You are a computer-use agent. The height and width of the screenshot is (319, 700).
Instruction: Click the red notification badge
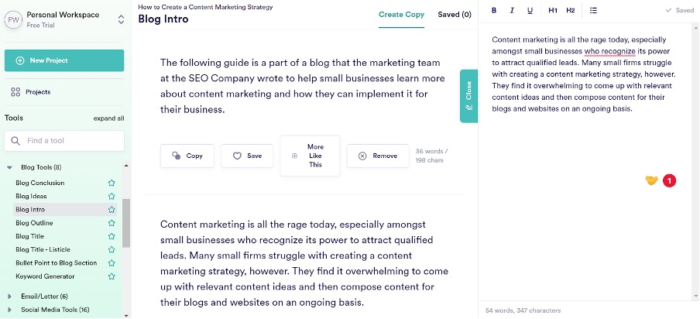tap(670, 180)
